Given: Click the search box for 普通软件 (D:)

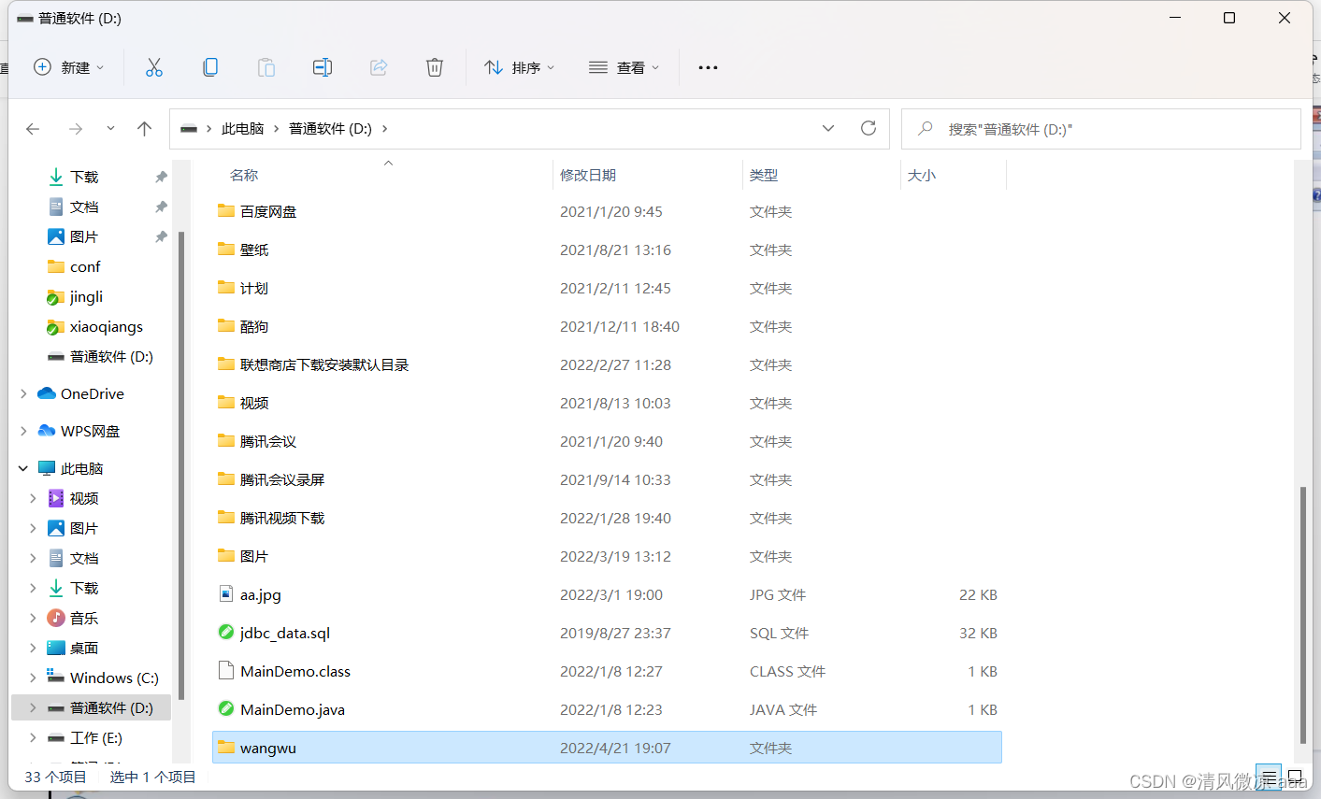Looking at the screenshot, I should pos(1101,129).
